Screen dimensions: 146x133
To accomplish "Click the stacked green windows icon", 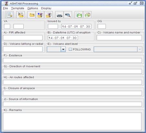I will [x=87, y=15].
